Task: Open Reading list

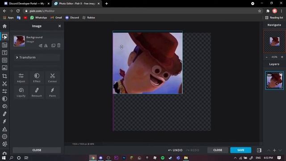Action: 274,17
